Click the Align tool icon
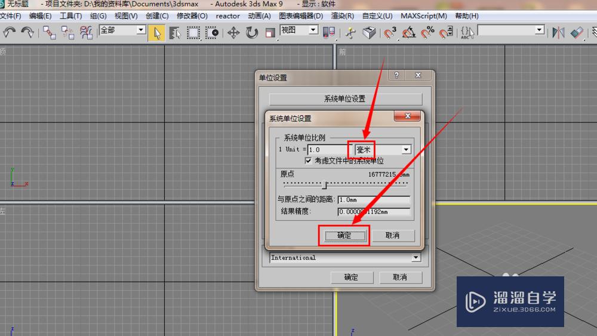 click(x=577, y=33)
